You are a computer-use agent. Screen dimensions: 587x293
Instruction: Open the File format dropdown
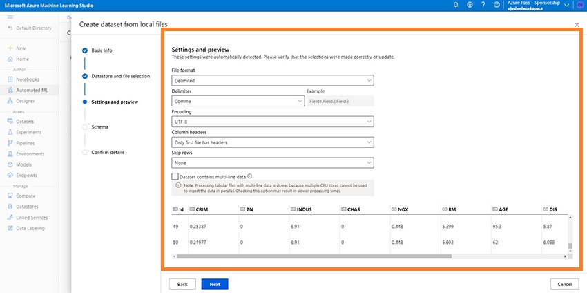[273, 81]
